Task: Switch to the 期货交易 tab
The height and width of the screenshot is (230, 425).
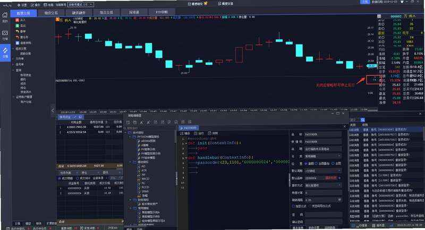Action: [51, 13]
